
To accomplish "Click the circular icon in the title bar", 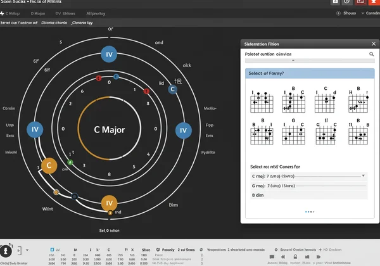I will 347,2.
